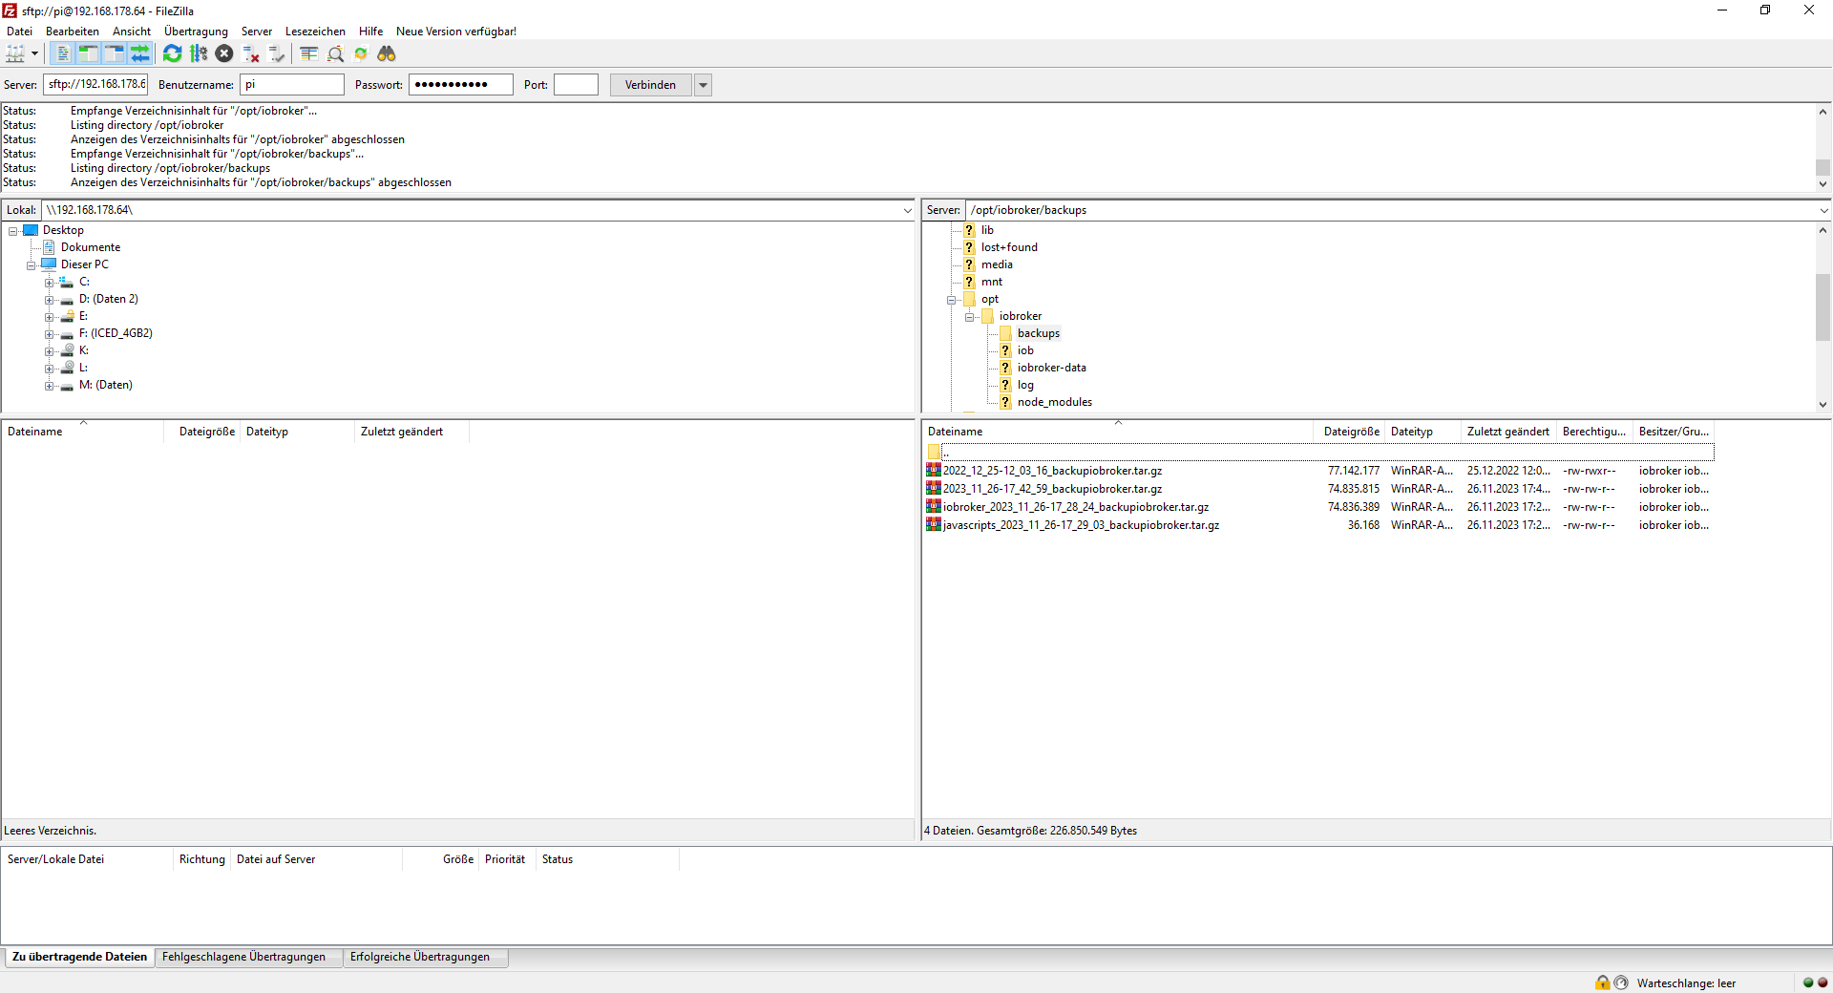Click the server tree scrollbar up arrow

[x=1822, y=230]
